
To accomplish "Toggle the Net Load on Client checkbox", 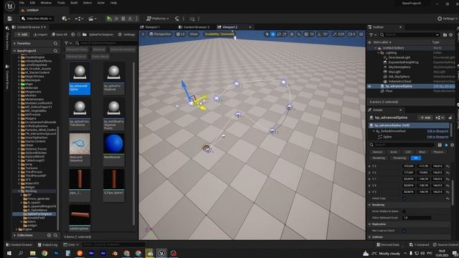I will click(404, 231).
